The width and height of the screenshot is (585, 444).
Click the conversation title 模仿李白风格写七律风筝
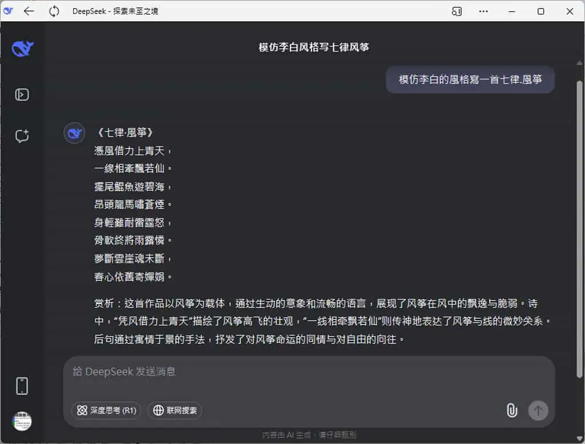click(314, 47)
